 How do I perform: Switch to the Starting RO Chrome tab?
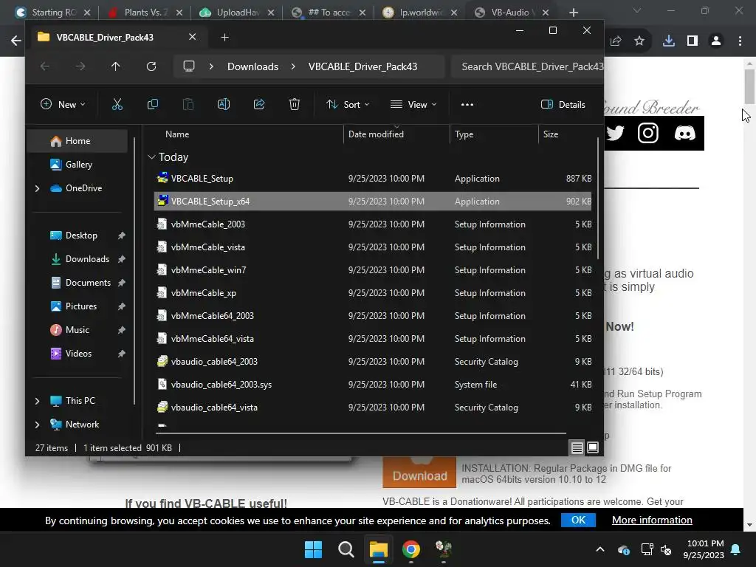click(53, 13)
